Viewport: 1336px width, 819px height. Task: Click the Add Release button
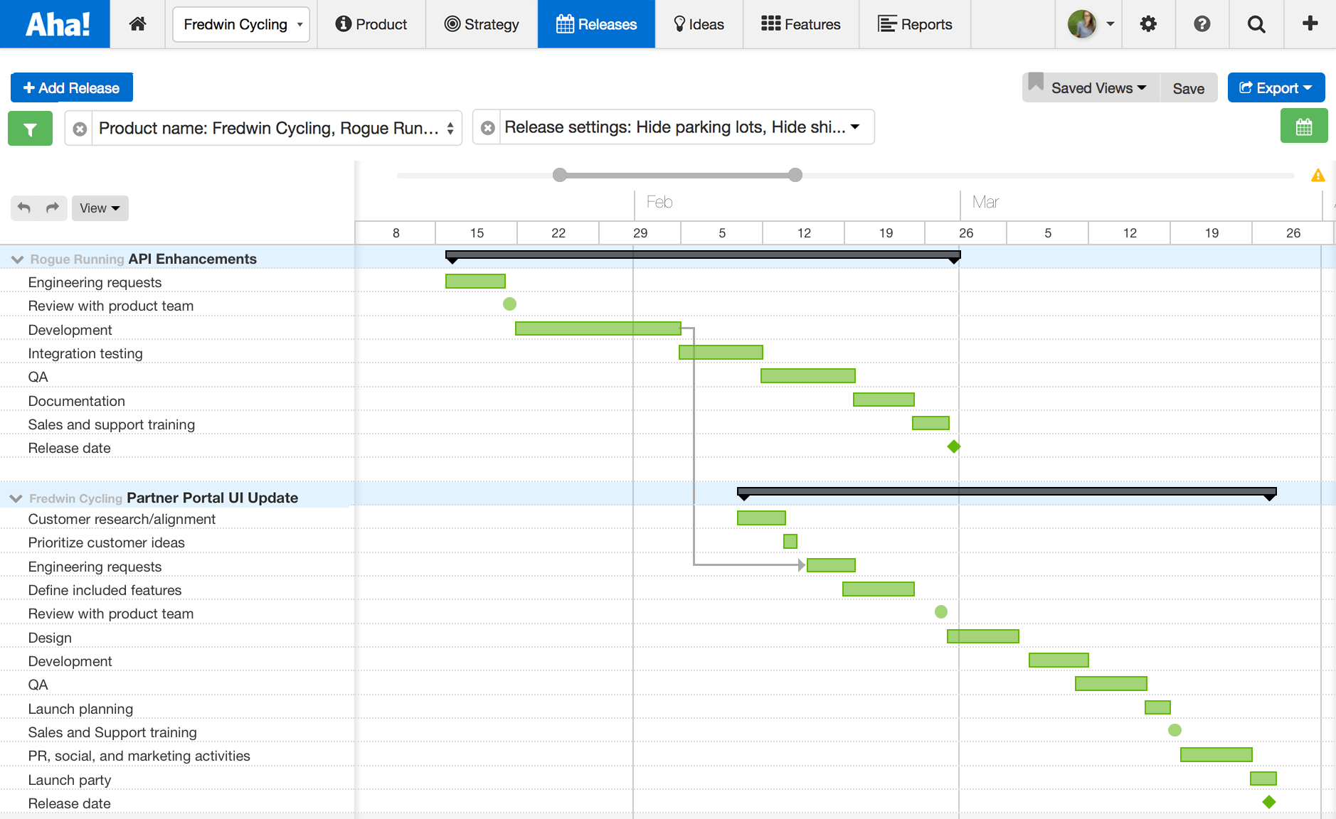click(x=72, y=87)
